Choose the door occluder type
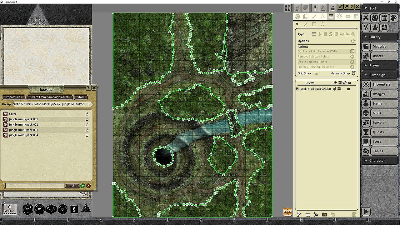 coord(325,34)
